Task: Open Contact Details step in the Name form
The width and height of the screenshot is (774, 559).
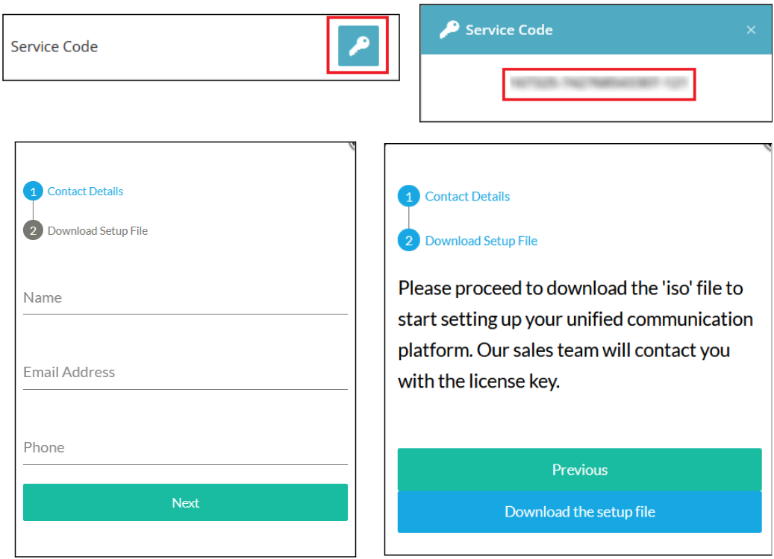Action: (85, 192)
